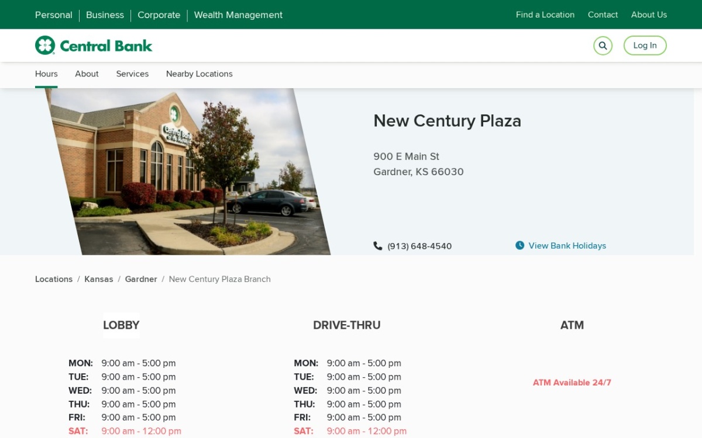Select the Nearby Locations tab

pos(199,74)
